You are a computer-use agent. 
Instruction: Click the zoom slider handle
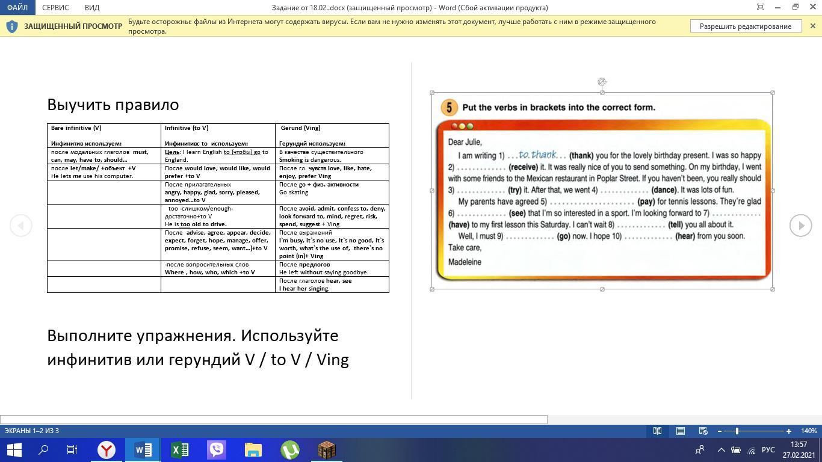737,431
